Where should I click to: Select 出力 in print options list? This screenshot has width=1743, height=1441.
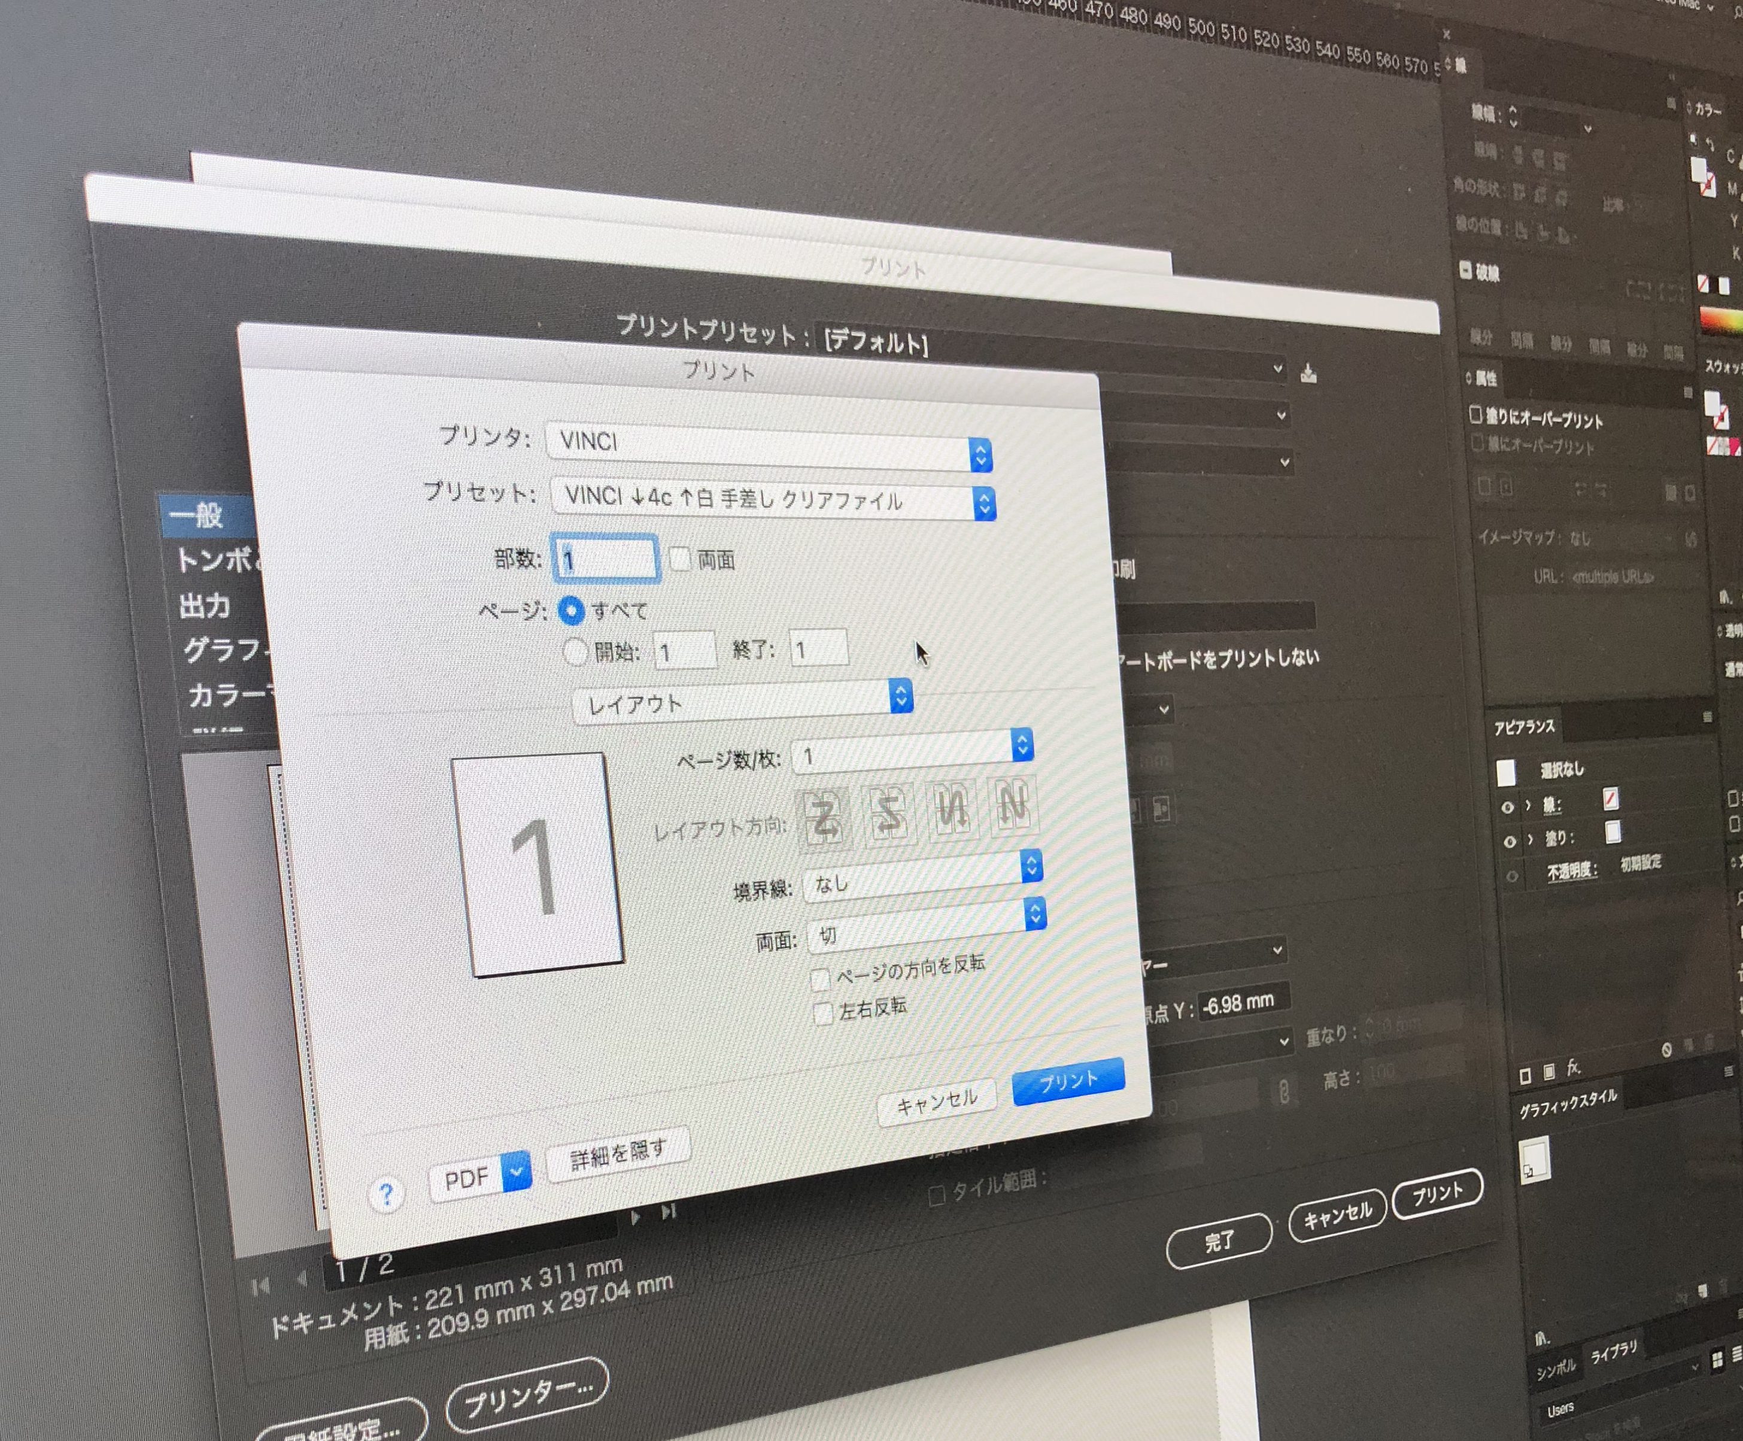tap(204, 605)
